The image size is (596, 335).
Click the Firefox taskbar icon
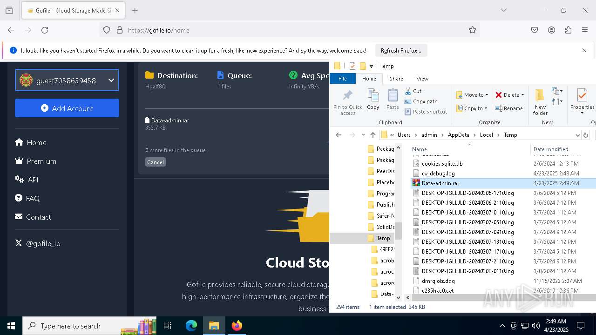[237, 326]
